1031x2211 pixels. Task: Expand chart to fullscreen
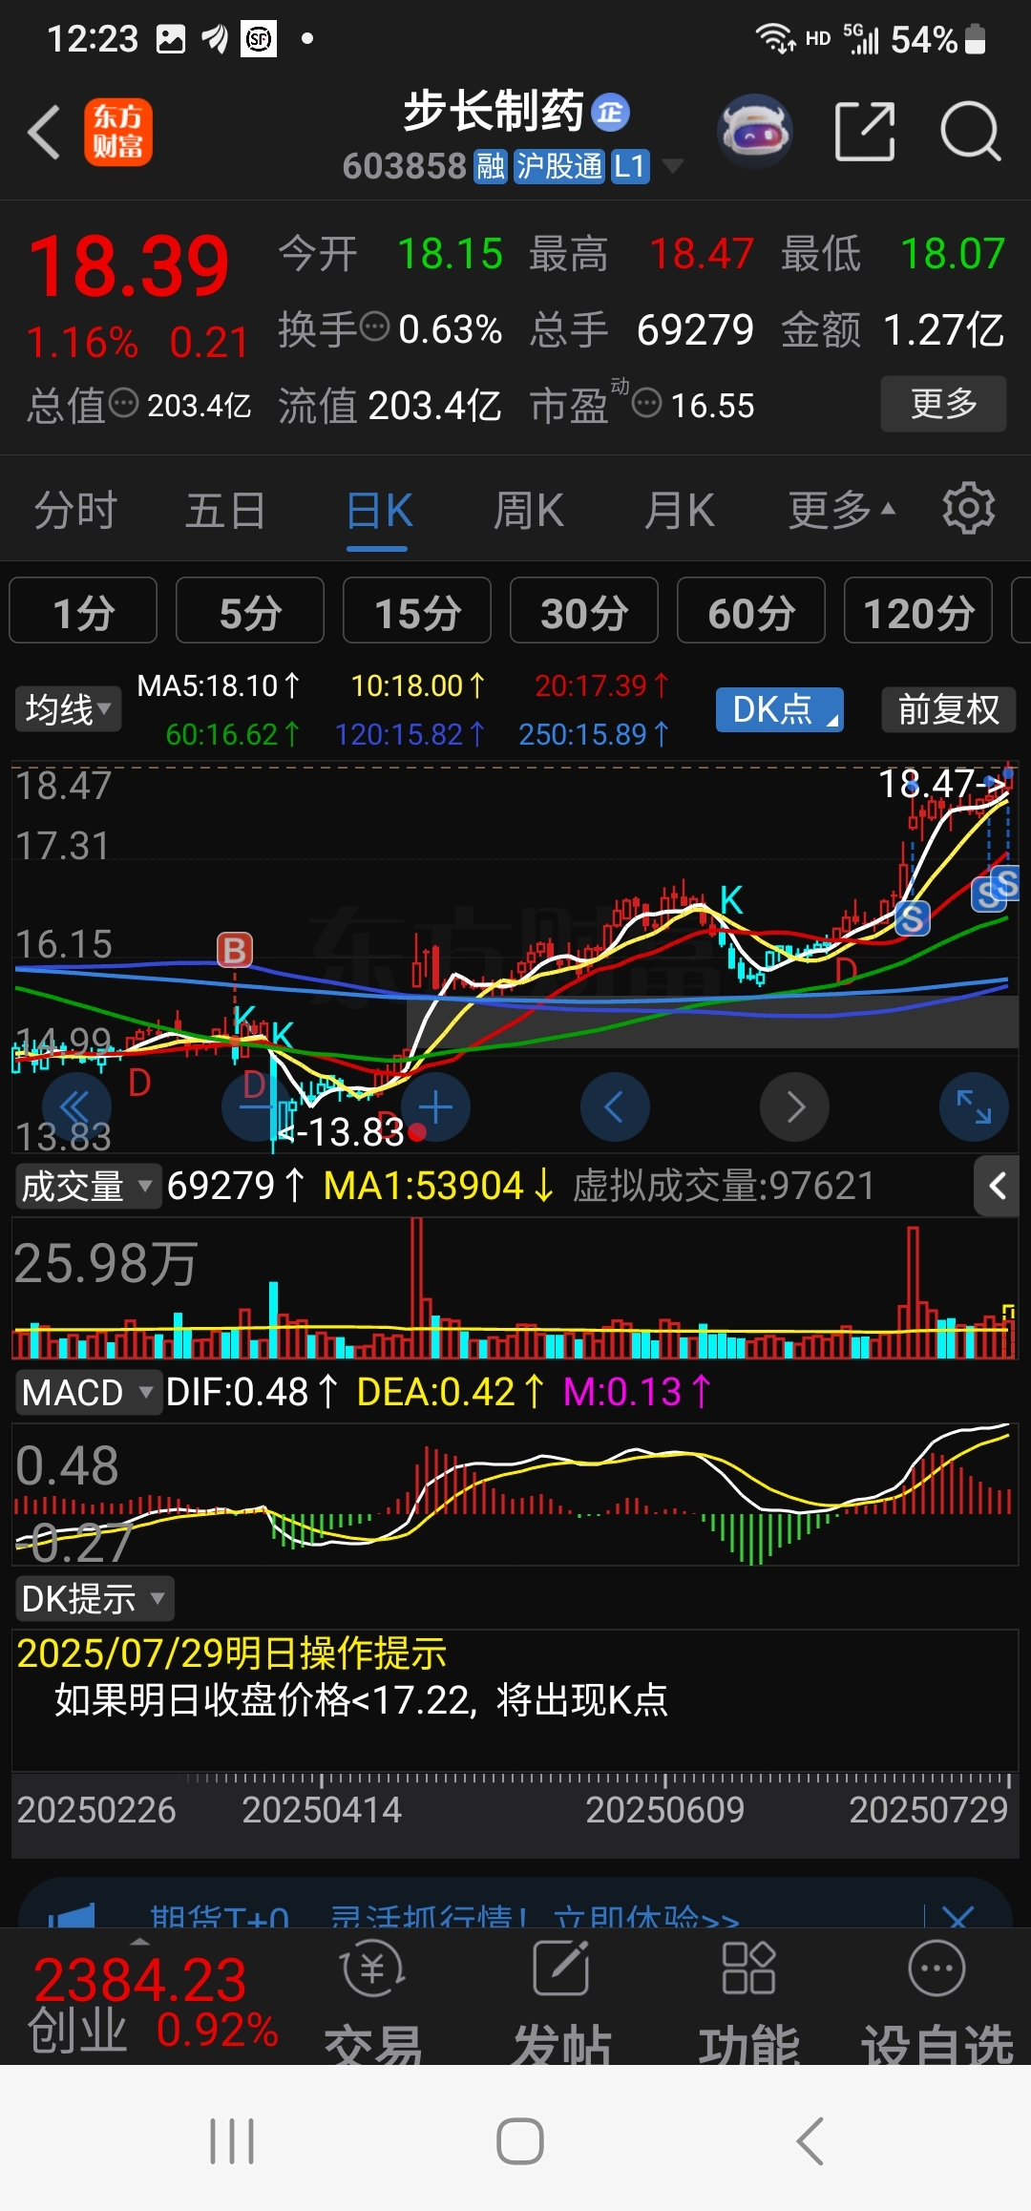pyautogui.click(x=974, y=1107)
